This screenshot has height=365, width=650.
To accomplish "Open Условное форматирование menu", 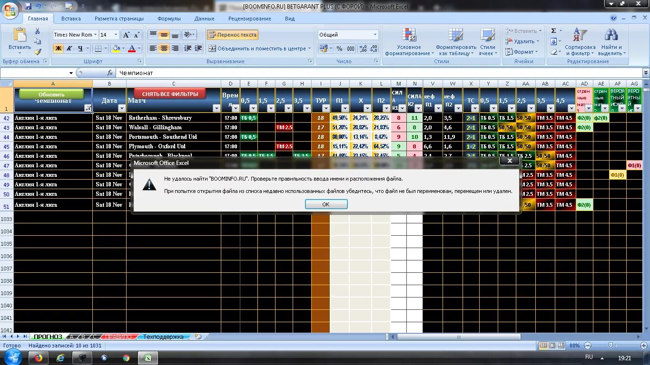I will [x=409, y=42].
